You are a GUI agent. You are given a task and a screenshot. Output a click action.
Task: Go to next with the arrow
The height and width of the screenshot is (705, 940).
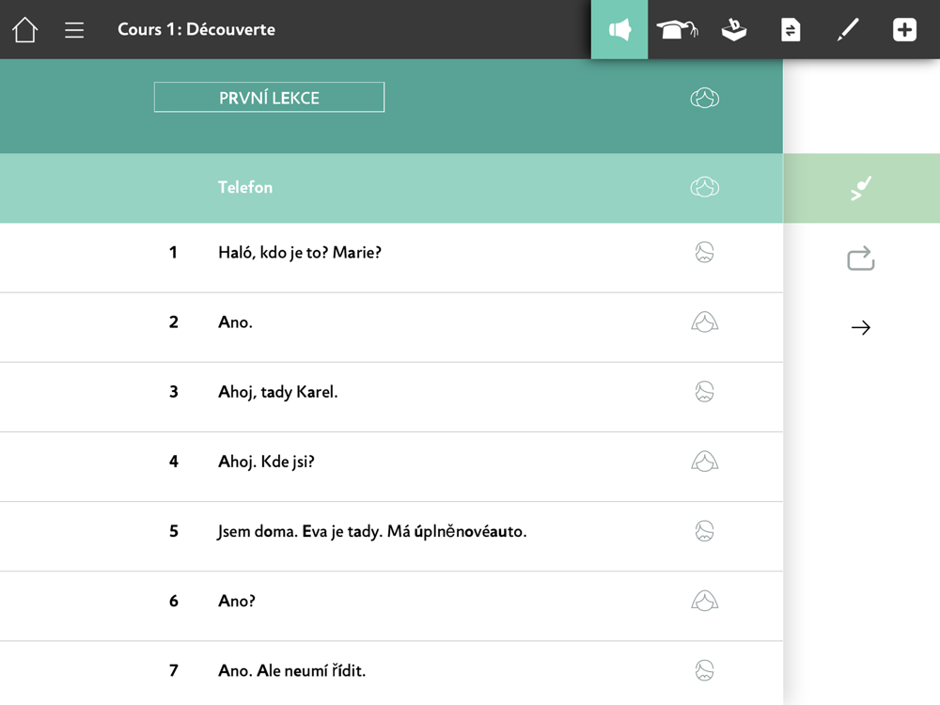[861, 327]
